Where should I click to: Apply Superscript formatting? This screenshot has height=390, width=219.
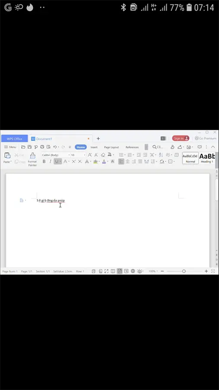[74, 162]
